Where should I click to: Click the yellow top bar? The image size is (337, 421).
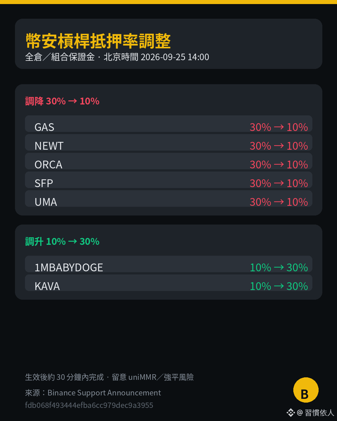tap(168, 2)
